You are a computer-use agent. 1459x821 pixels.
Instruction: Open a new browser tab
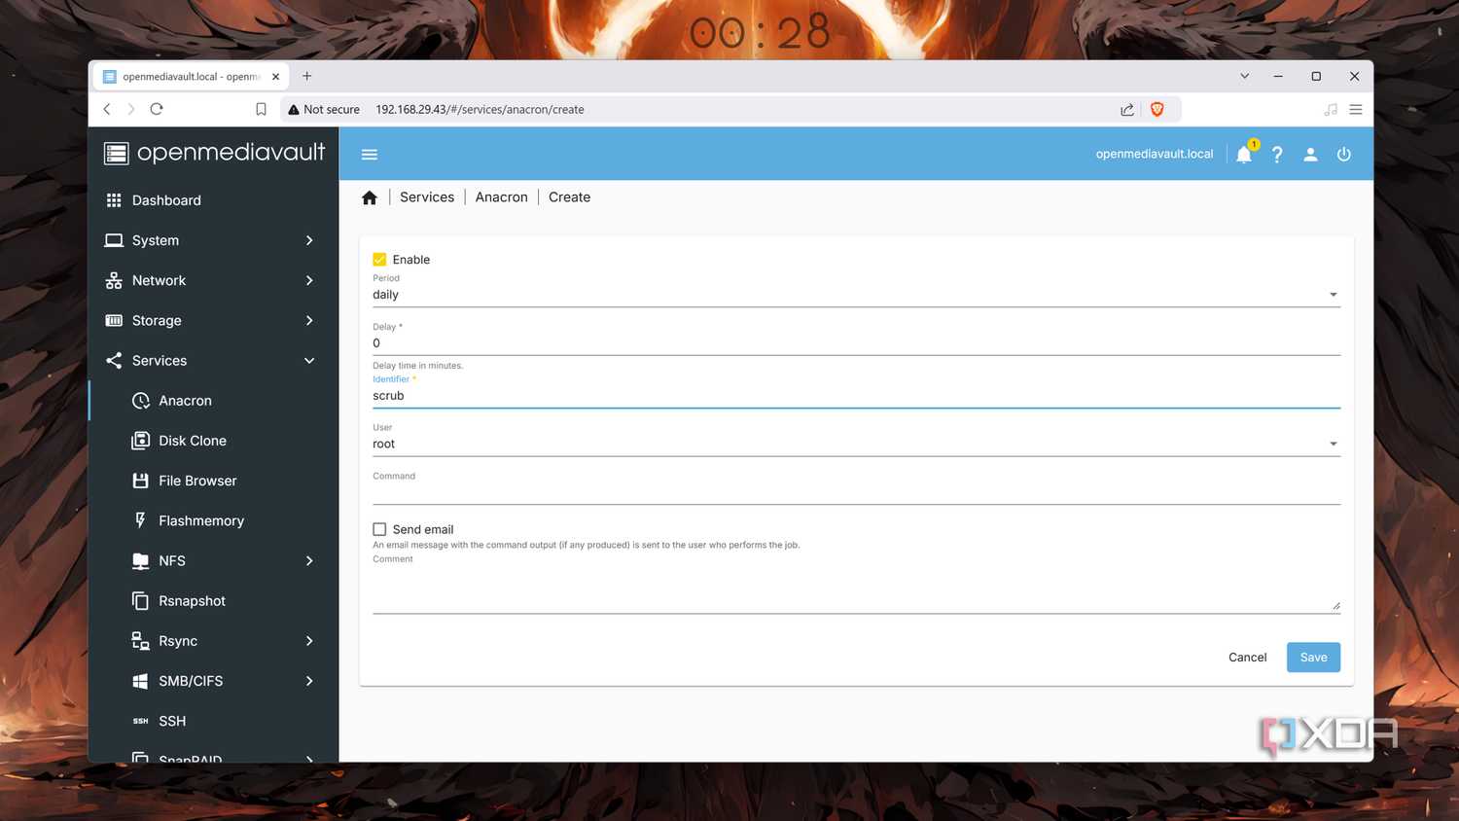point(306,76)
